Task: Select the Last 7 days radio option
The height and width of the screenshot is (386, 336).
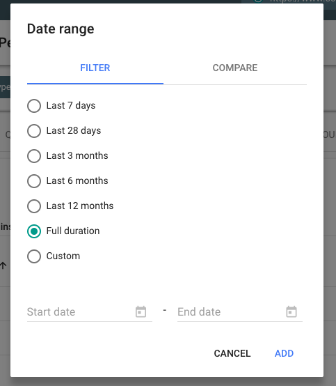Action: pyautogui.click(x=34, y=106)
